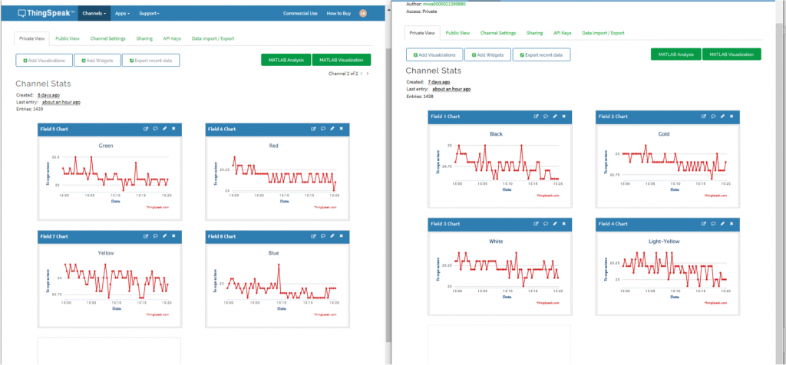Image resolution: width=786 pixels, height=365 pixels.
Task: Open Field 5 Chart in a new window
Action: pyautogui.click(x=146, y=129)
